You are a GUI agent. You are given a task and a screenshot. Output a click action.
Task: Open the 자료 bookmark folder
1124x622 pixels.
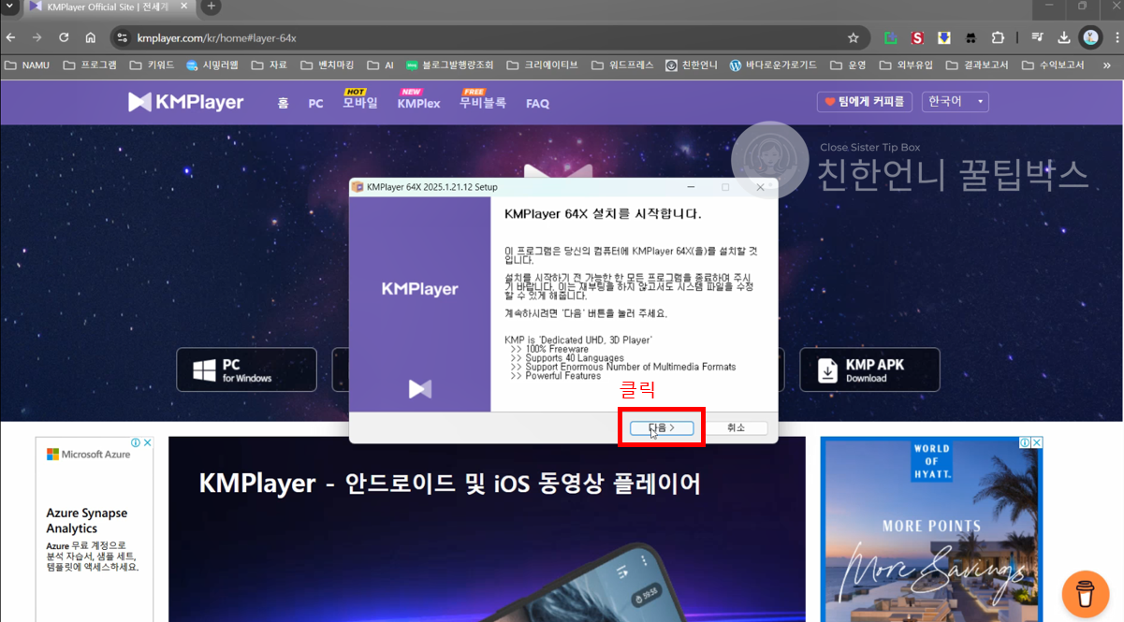coord(270,65)
